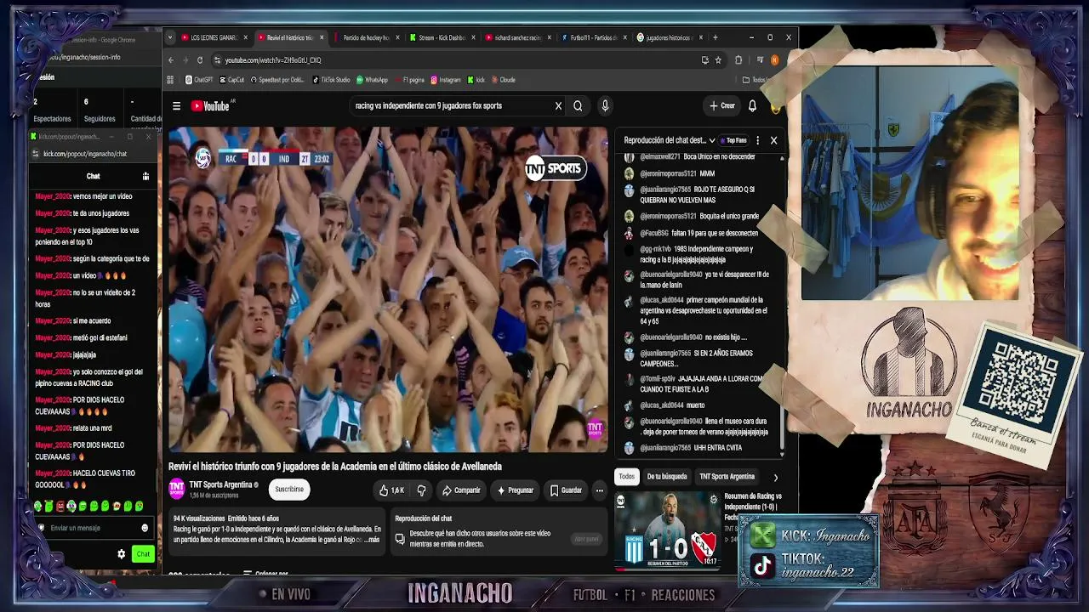Open the Claude bookmark
1089x612 pixels.
pos(503,80)
